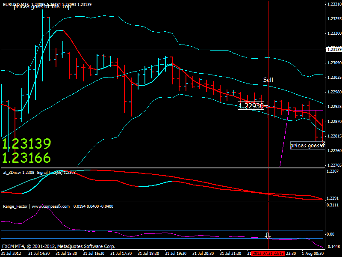Click the '31 Jul 21:30' time axis label
This screenshot has width=342, height=257.
(x=230, y=254)
